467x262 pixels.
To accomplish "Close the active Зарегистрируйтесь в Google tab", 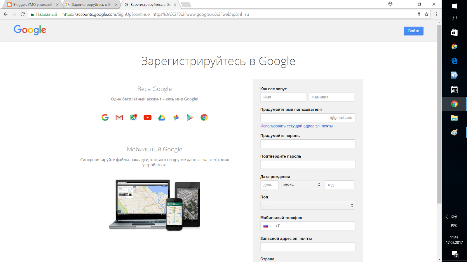I will pos(175,5).
